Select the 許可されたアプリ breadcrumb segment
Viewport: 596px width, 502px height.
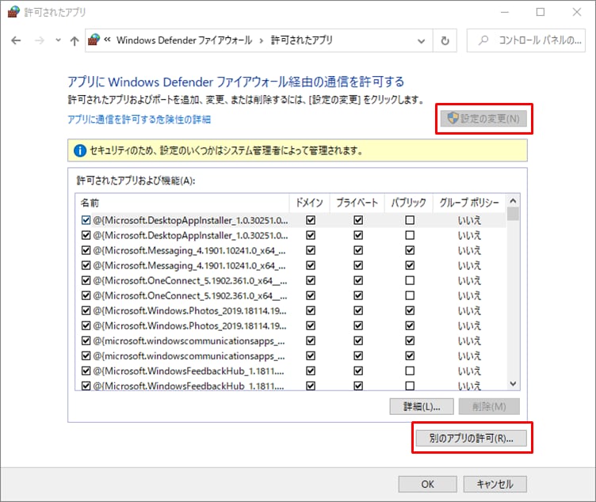click(x=301, y=40)
